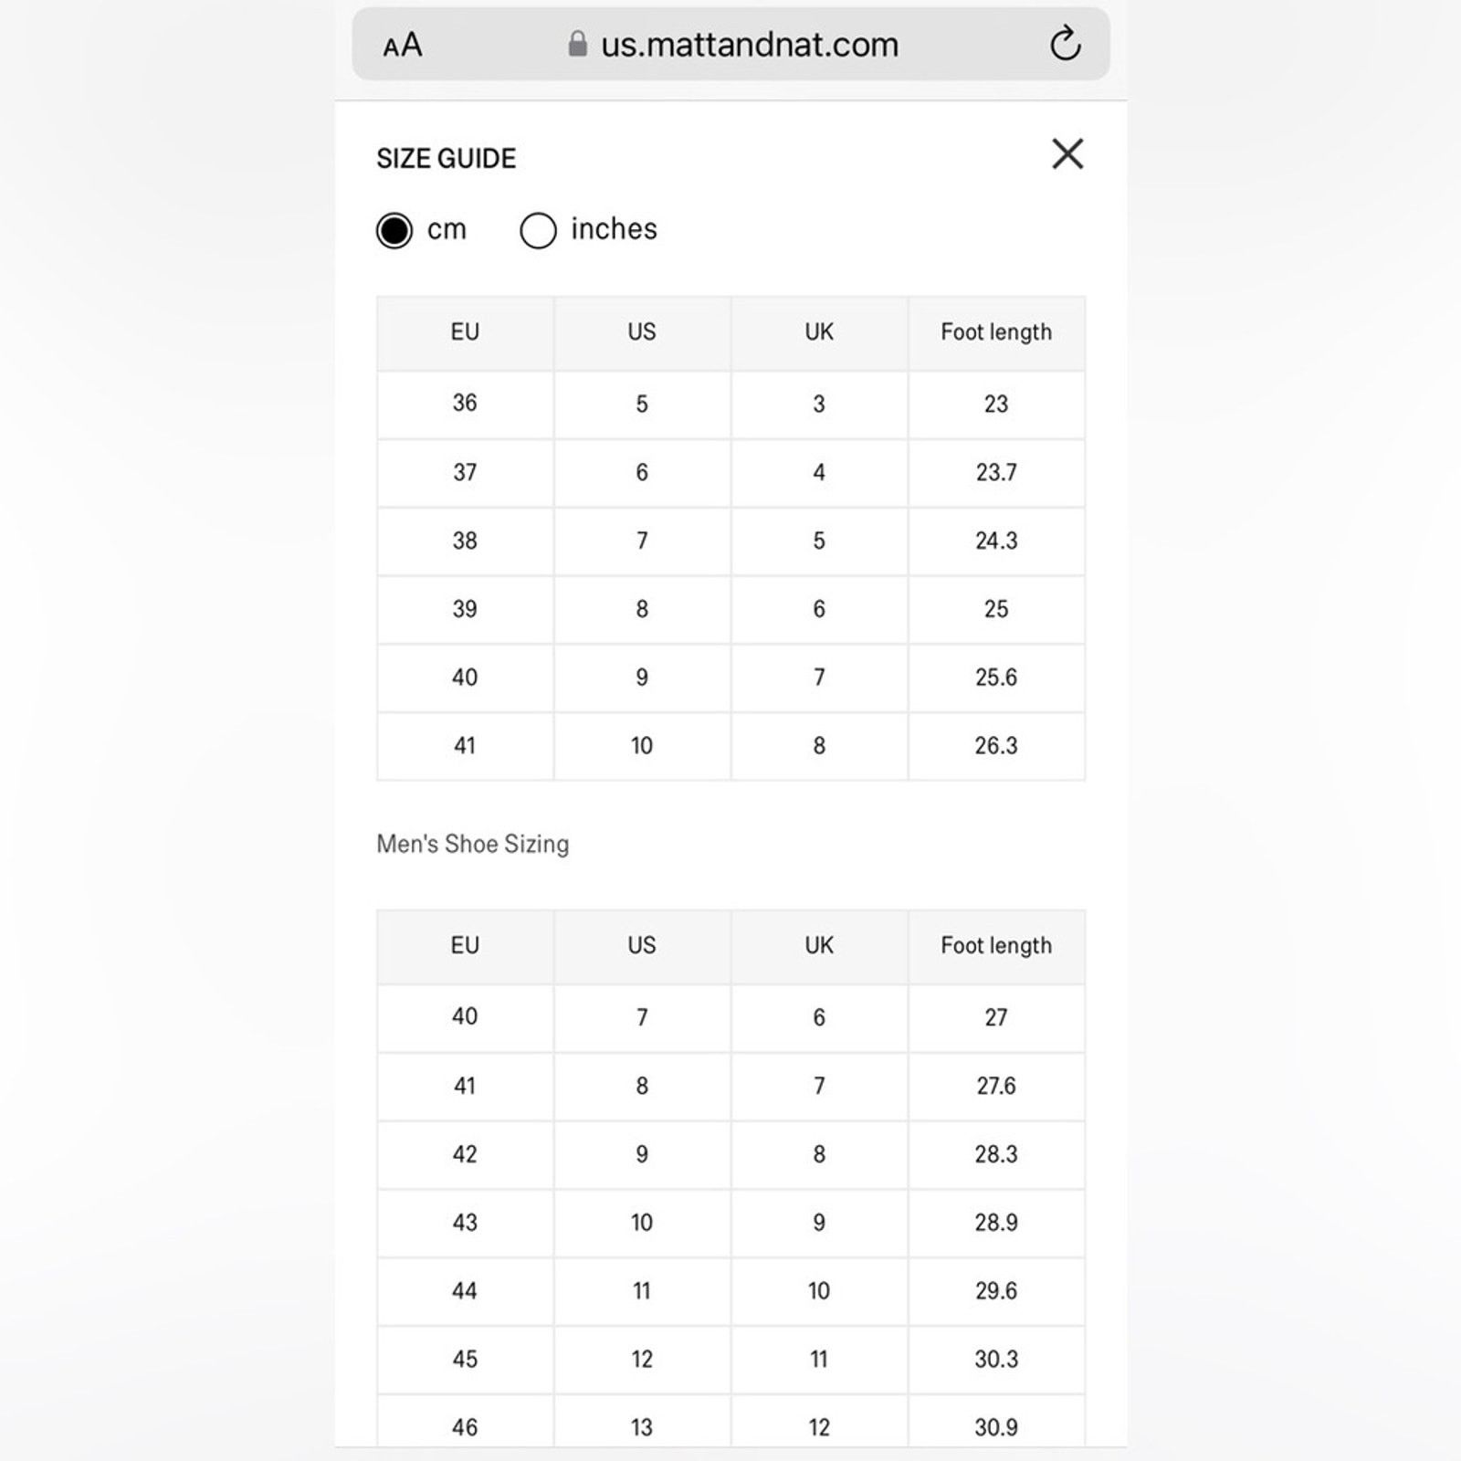1461x1461 pixels.
Task: Tap the SIZE GUIDE heading
Action: click(447, 158)
